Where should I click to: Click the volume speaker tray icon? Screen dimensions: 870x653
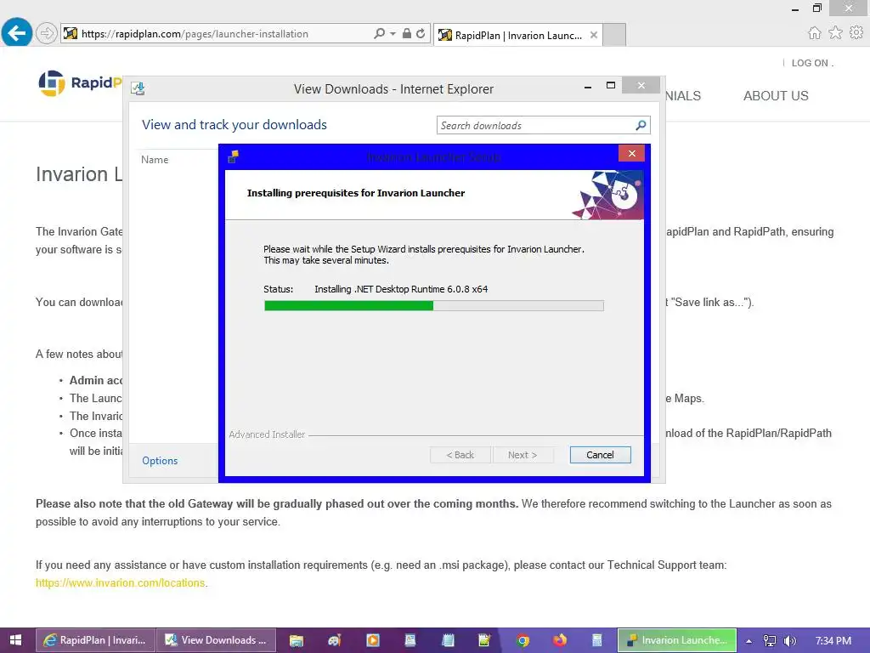coord(789,641)
